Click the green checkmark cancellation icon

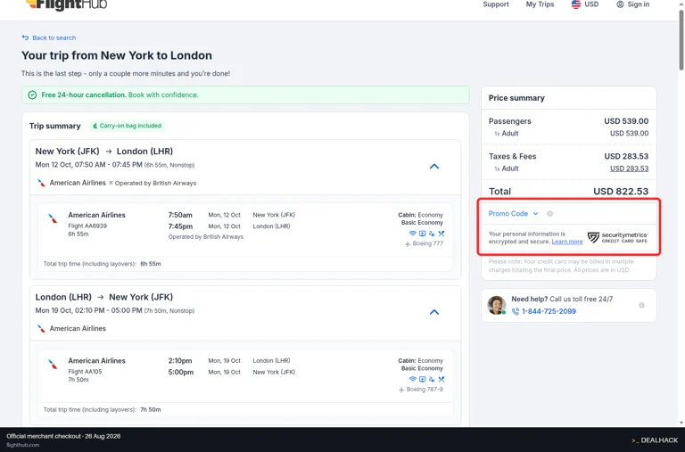pyautogui.click(x=32, y=95)
